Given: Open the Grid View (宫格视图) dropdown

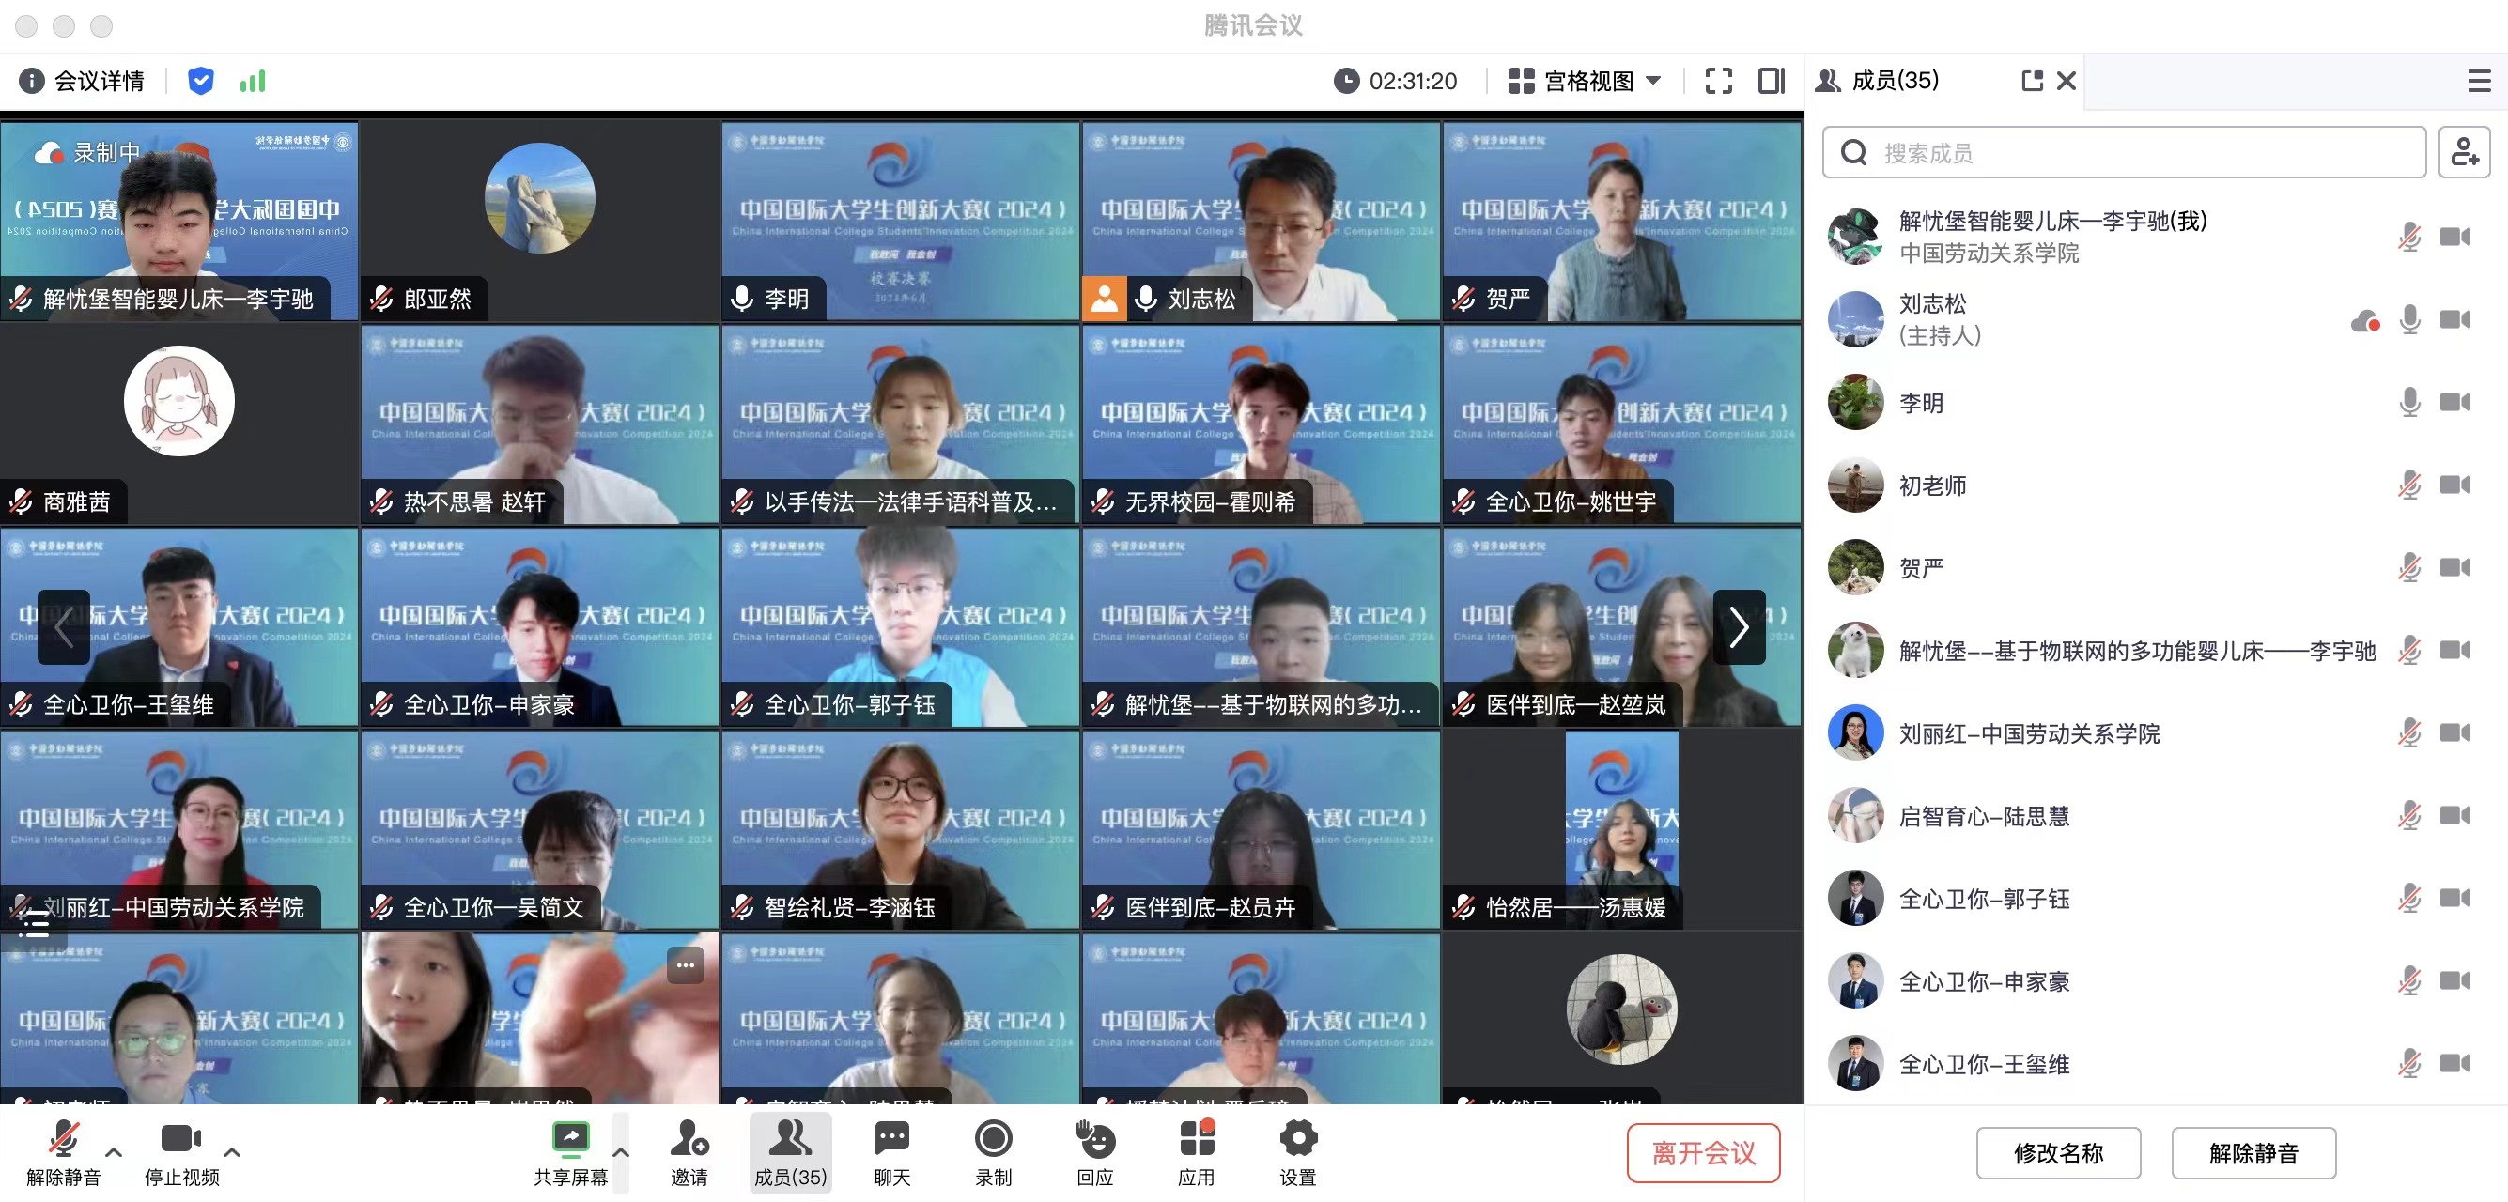Looking at the screenshot, I should 1585,81.
